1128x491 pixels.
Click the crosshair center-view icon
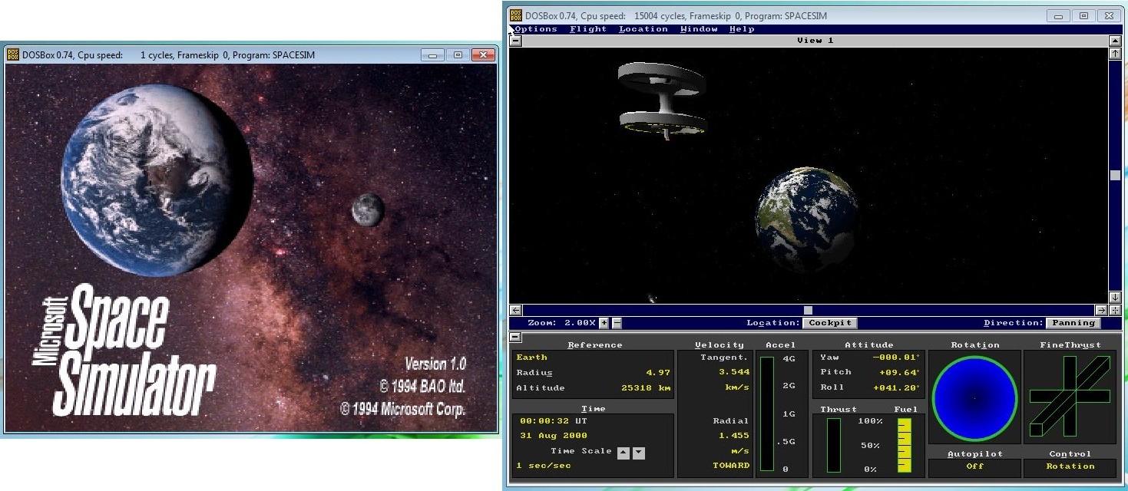point(1115,310)
